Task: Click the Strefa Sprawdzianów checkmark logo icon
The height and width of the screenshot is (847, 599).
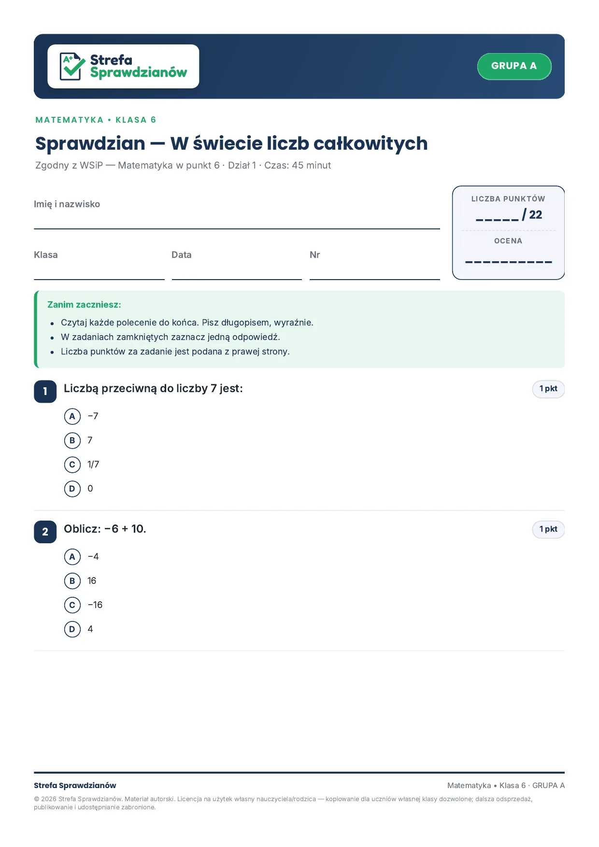Action: [x=72, y=67]
